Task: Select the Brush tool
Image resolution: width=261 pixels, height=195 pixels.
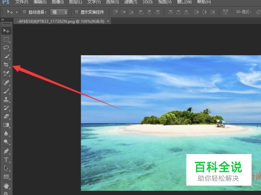Action: tap(6, 91)
